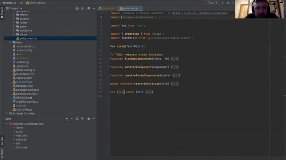Image resolution: width=286 pixels, height=160 pixels.
Task: Select todo.txt file
Action: coord(21,106)
